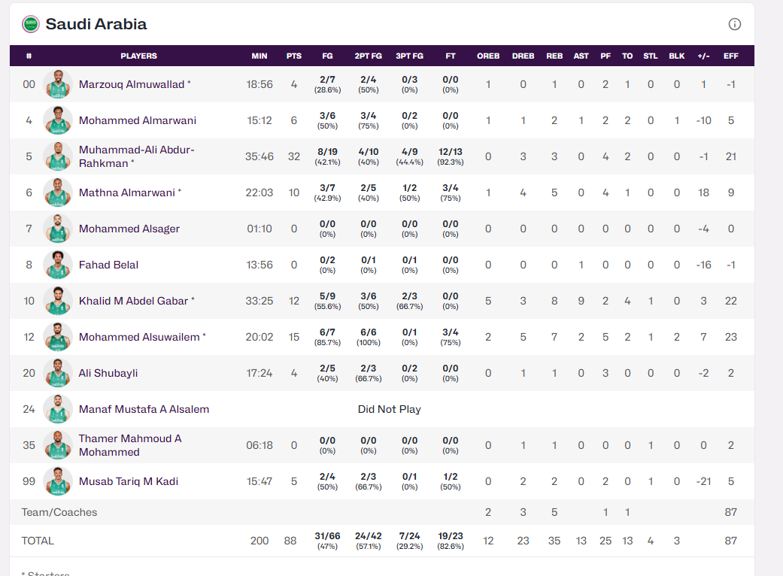Click the PTS column header
The width and height of the screenshot is (783, 576).
click(294, 56)
